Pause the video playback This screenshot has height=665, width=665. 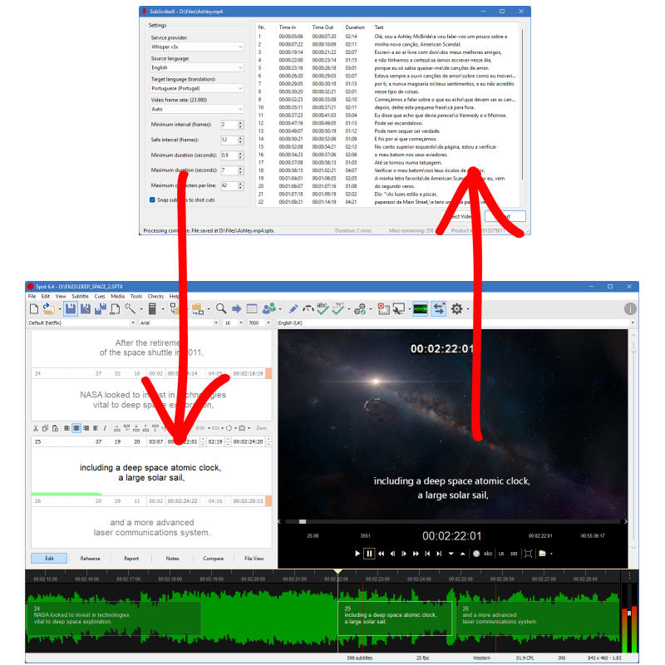pos(369,554)
